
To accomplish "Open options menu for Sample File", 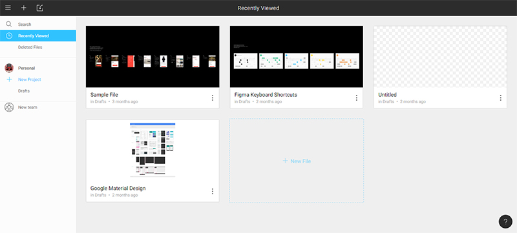I will pyautogui.click(x=213, y=97).
